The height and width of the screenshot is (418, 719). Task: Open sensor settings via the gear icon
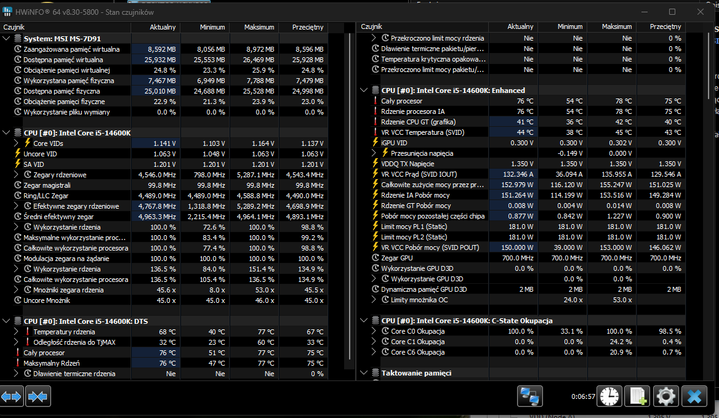[665, 397]
